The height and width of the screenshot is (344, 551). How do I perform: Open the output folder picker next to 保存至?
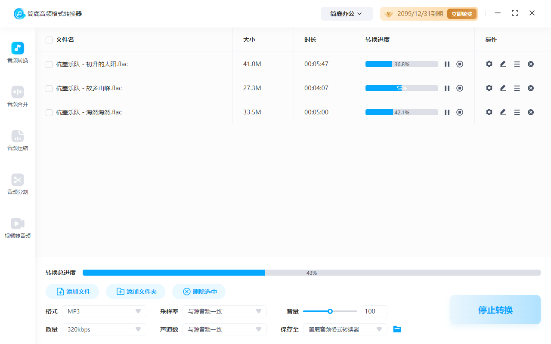tap(397, 329)
